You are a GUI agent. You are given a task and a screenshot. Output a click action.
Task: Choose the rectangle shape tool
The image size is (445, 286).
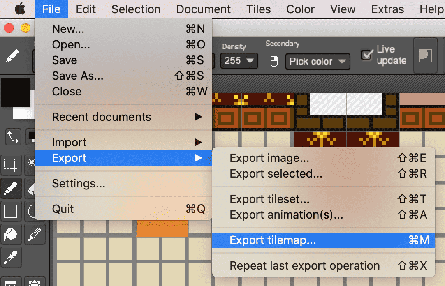tap(10, 211)
